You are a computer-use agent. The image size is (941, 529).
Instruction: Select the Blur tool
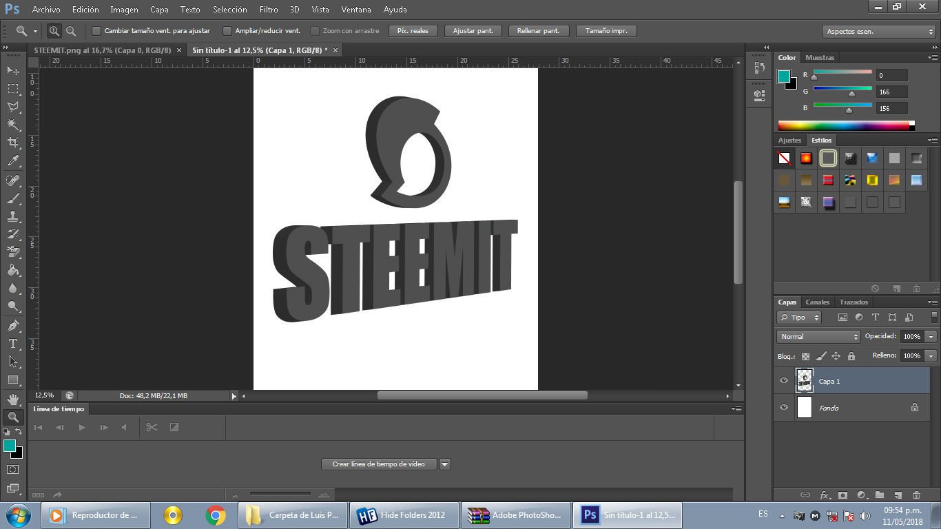13,288
